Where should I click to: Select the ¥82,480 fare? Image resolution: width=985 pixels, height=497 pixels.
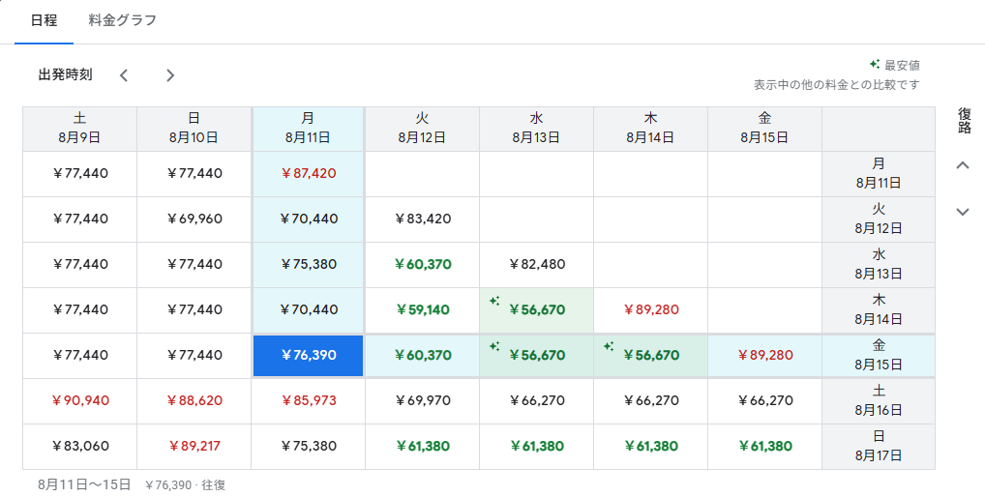(536, 264)
